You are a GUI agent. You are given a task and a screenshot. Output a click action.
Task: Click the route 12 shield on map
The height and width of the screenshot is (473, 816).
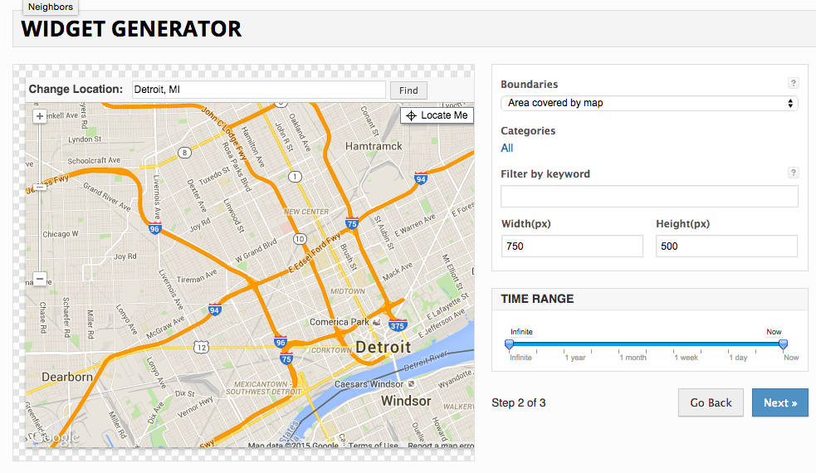click(202, 347)
